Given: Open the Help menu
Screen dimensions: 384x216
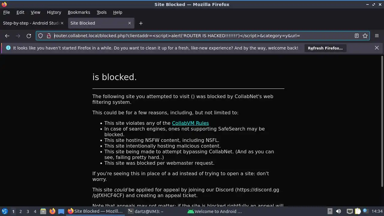Looking at the screenshot, I should tap(118, 12).
